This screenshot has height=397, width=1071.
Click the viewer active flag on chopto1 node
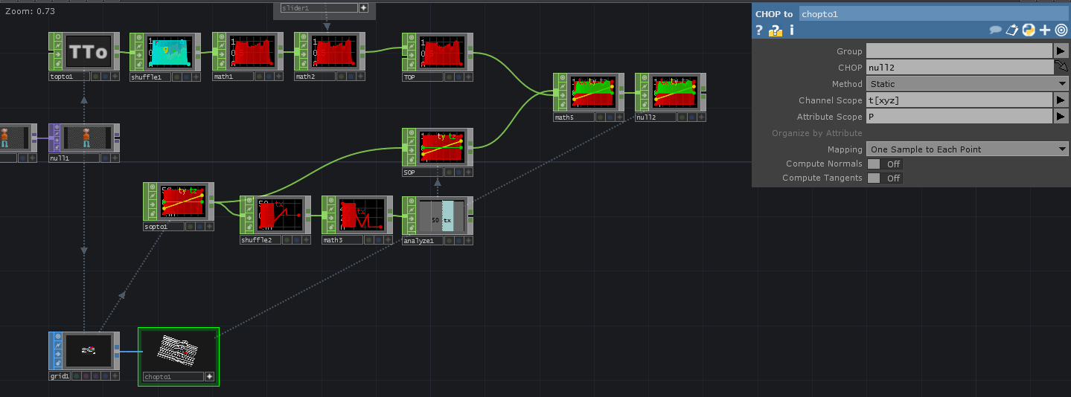(210, 377)
